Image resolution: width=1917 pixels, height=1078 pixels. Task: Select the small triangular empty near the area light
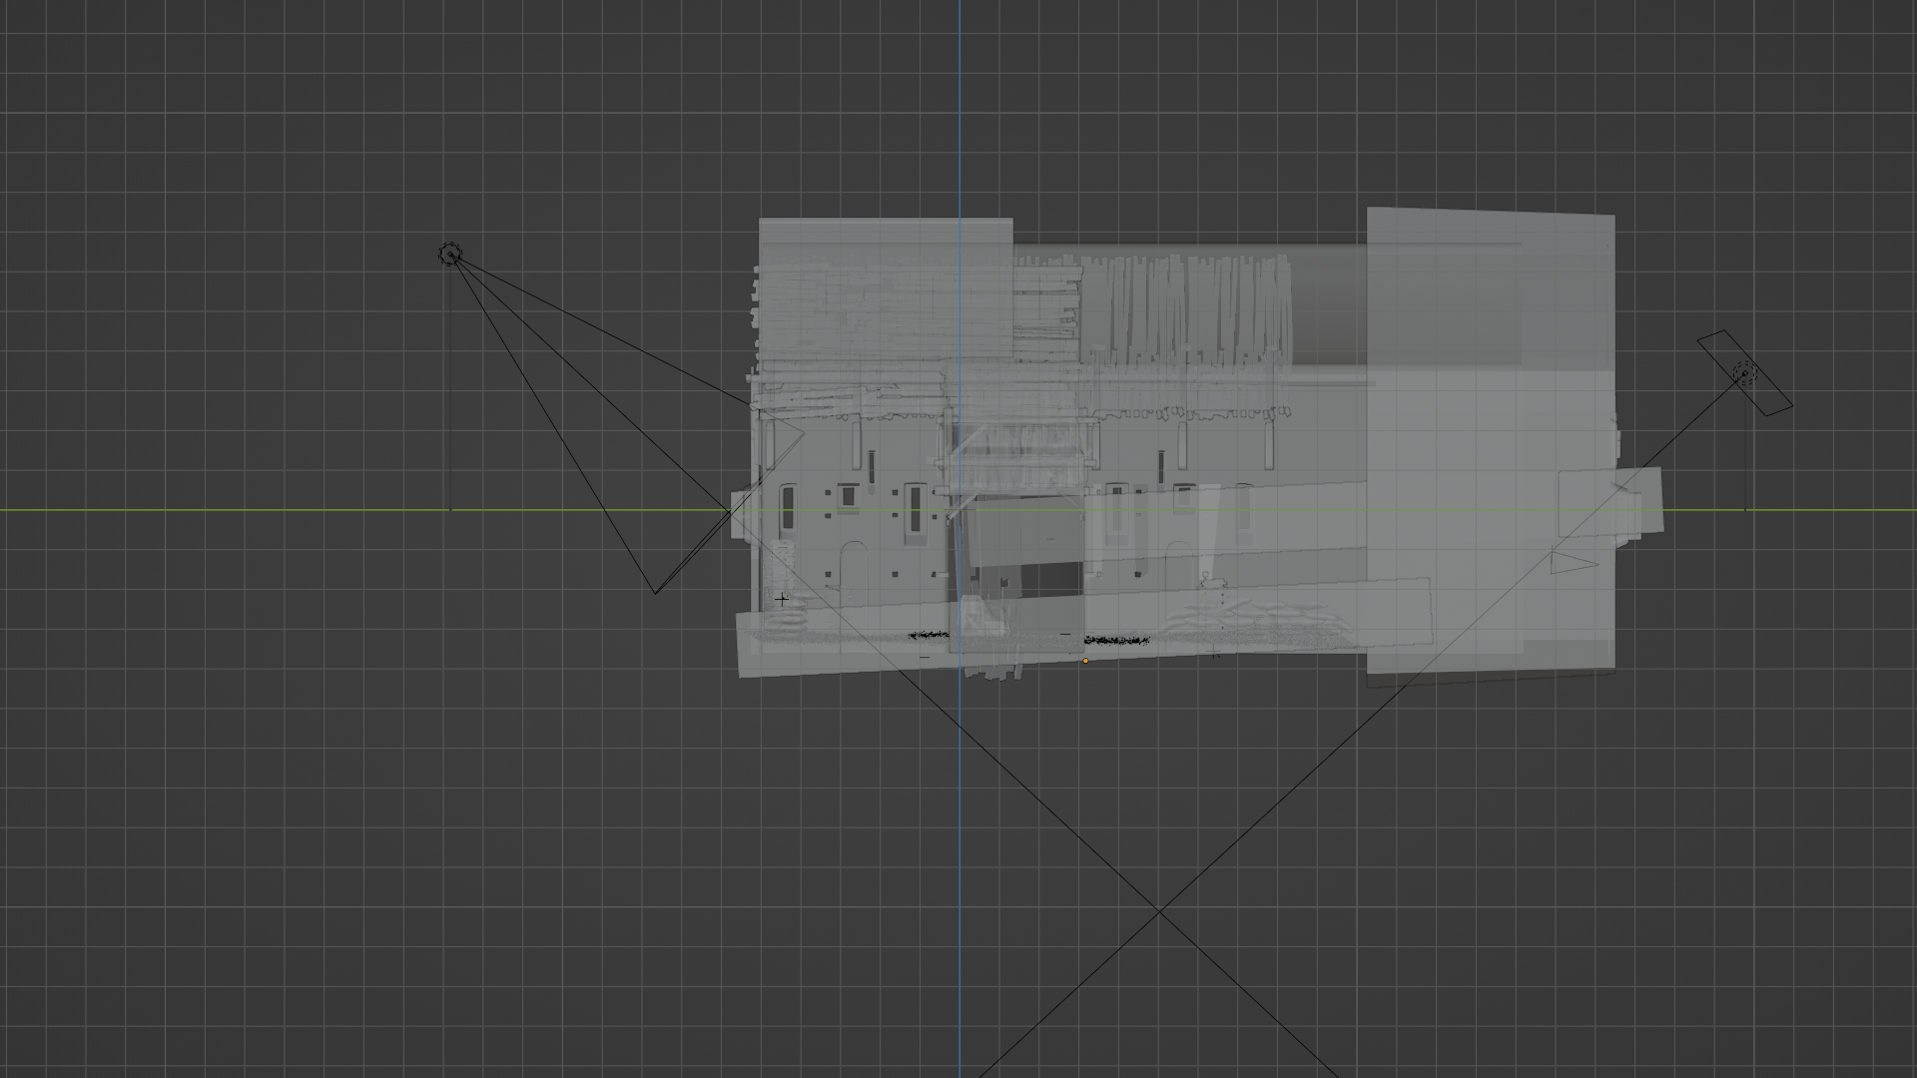tap(1575, 564)
